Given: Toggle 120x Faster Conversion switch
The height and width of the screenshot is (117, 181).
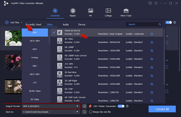Looking at the screenshot, I should tap(121, 106).
